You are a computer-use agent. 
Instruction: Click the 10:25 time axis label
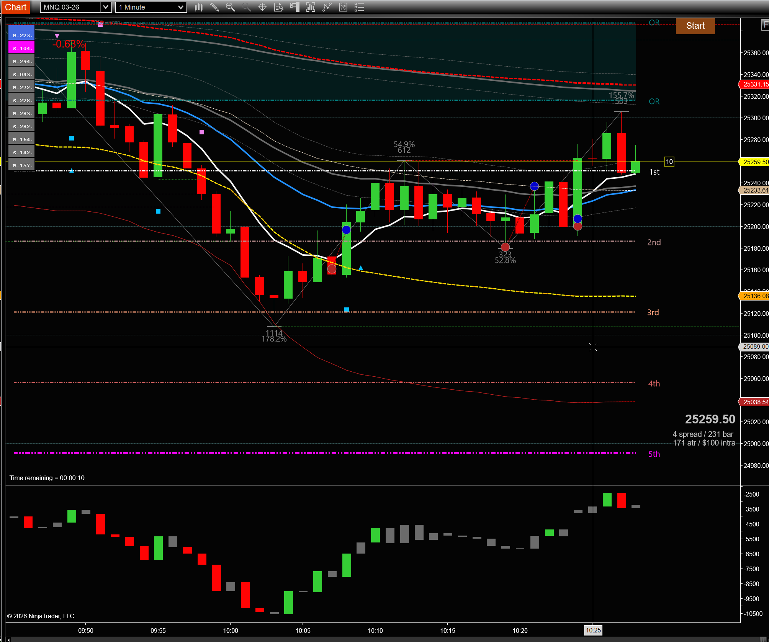point(593,630)
